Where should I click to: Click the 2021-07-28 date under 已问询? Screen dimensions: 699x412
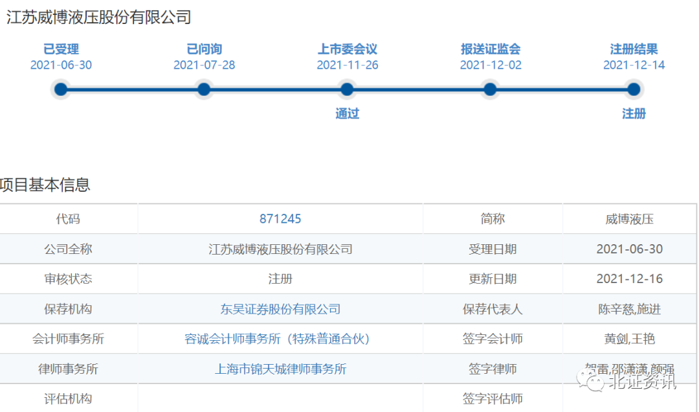pos(204,65)
